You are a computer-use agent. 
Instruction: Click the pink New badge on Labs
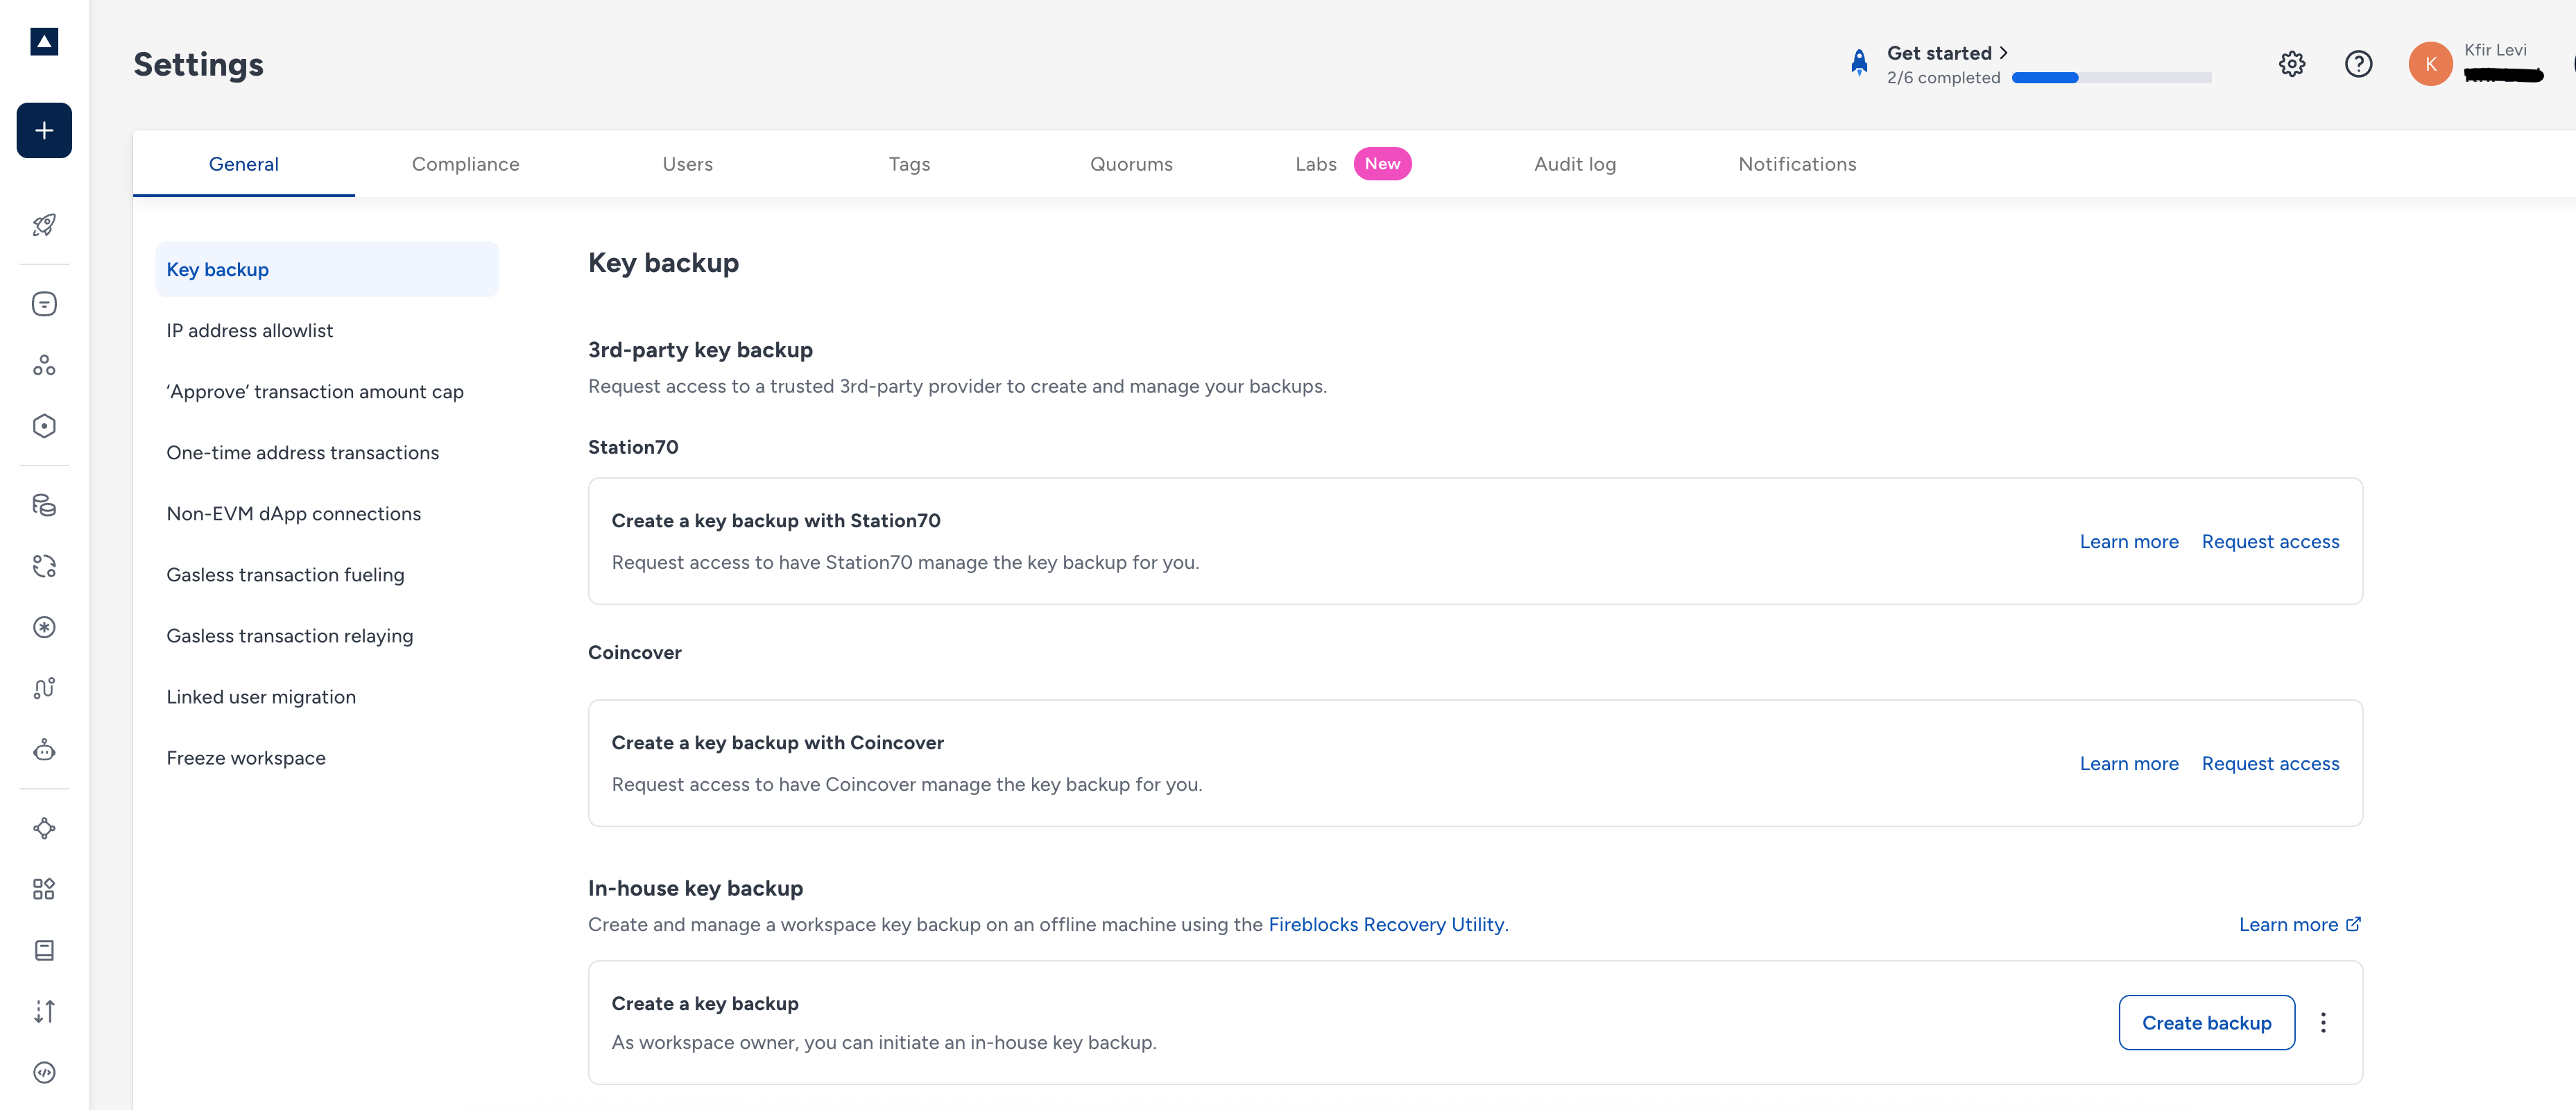tap(1382, 164)
